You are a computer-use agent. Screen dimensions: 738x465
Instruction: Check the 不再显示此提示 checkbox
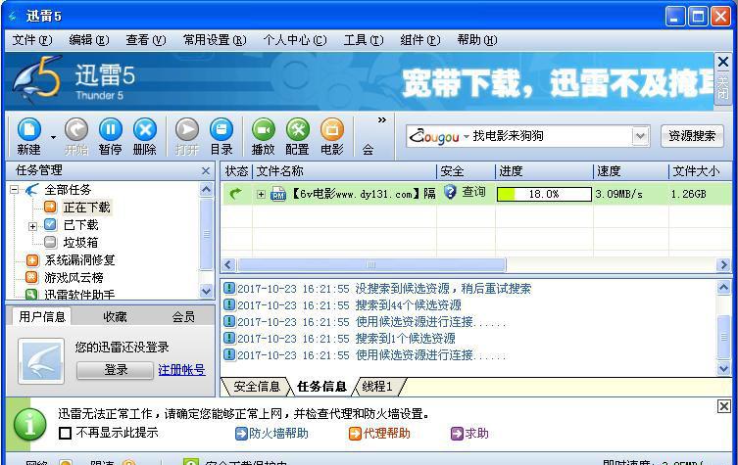[x=65, y=433]
